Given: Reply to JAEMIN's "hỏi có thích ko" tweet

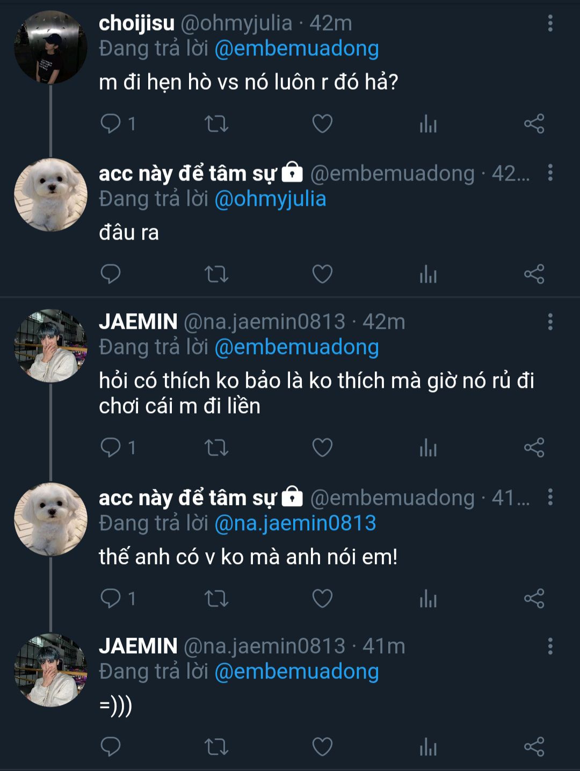Looking at the screenshot, I should 111,448.
